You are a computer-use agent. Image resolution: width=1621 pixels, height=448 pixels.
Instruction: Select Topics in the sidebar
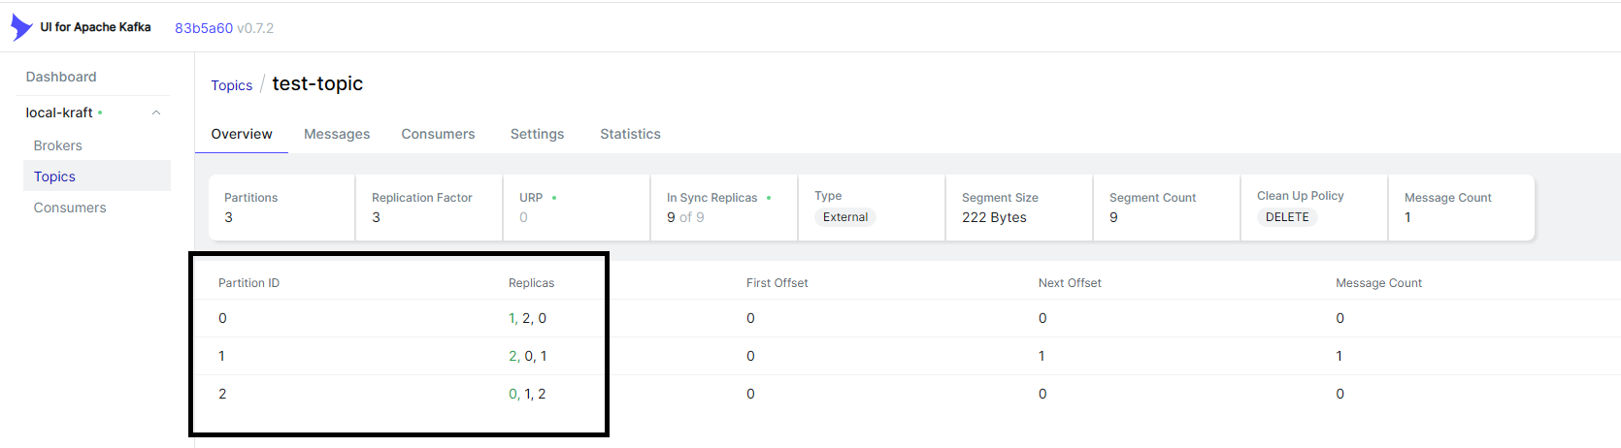54,176
